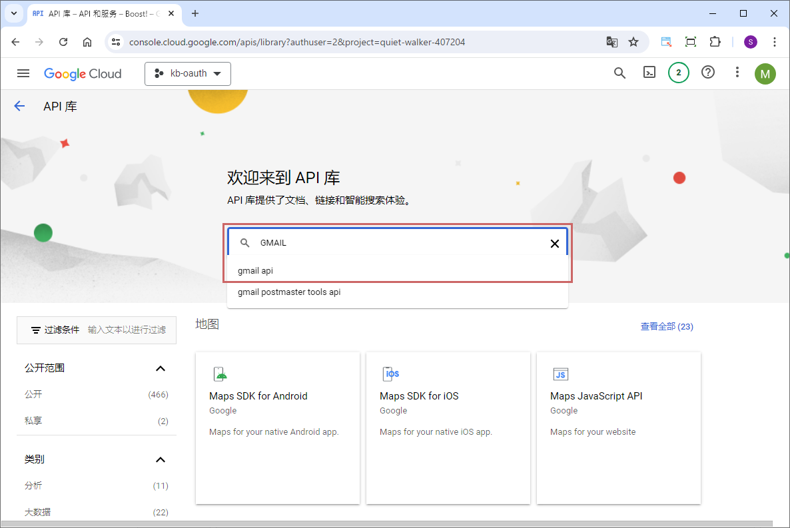The width and height of the screenshot is (790, 528).
Task: Open the kb-oauth project selector dropdown
Action: point(188,74)
